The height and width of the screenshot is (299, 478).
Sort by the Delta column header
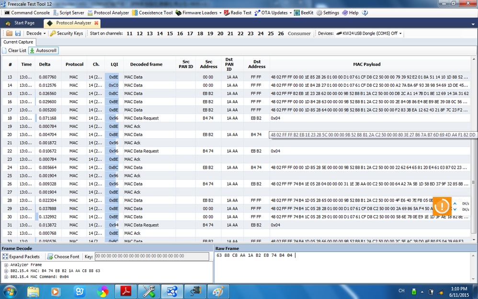tap(45, 64)
